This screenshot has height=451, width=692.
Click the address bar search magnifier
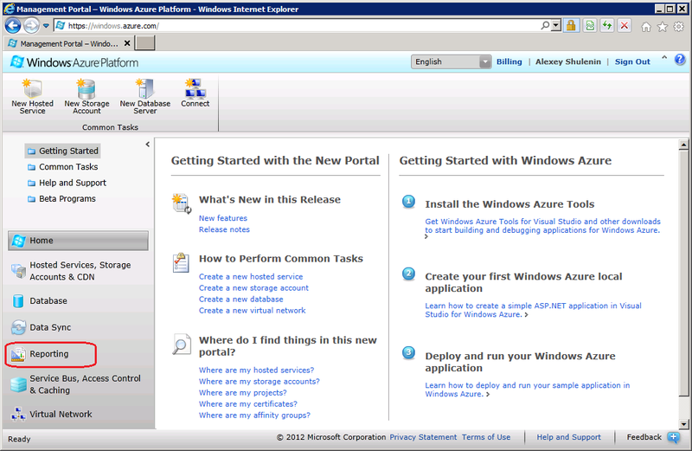click(545, 26)
